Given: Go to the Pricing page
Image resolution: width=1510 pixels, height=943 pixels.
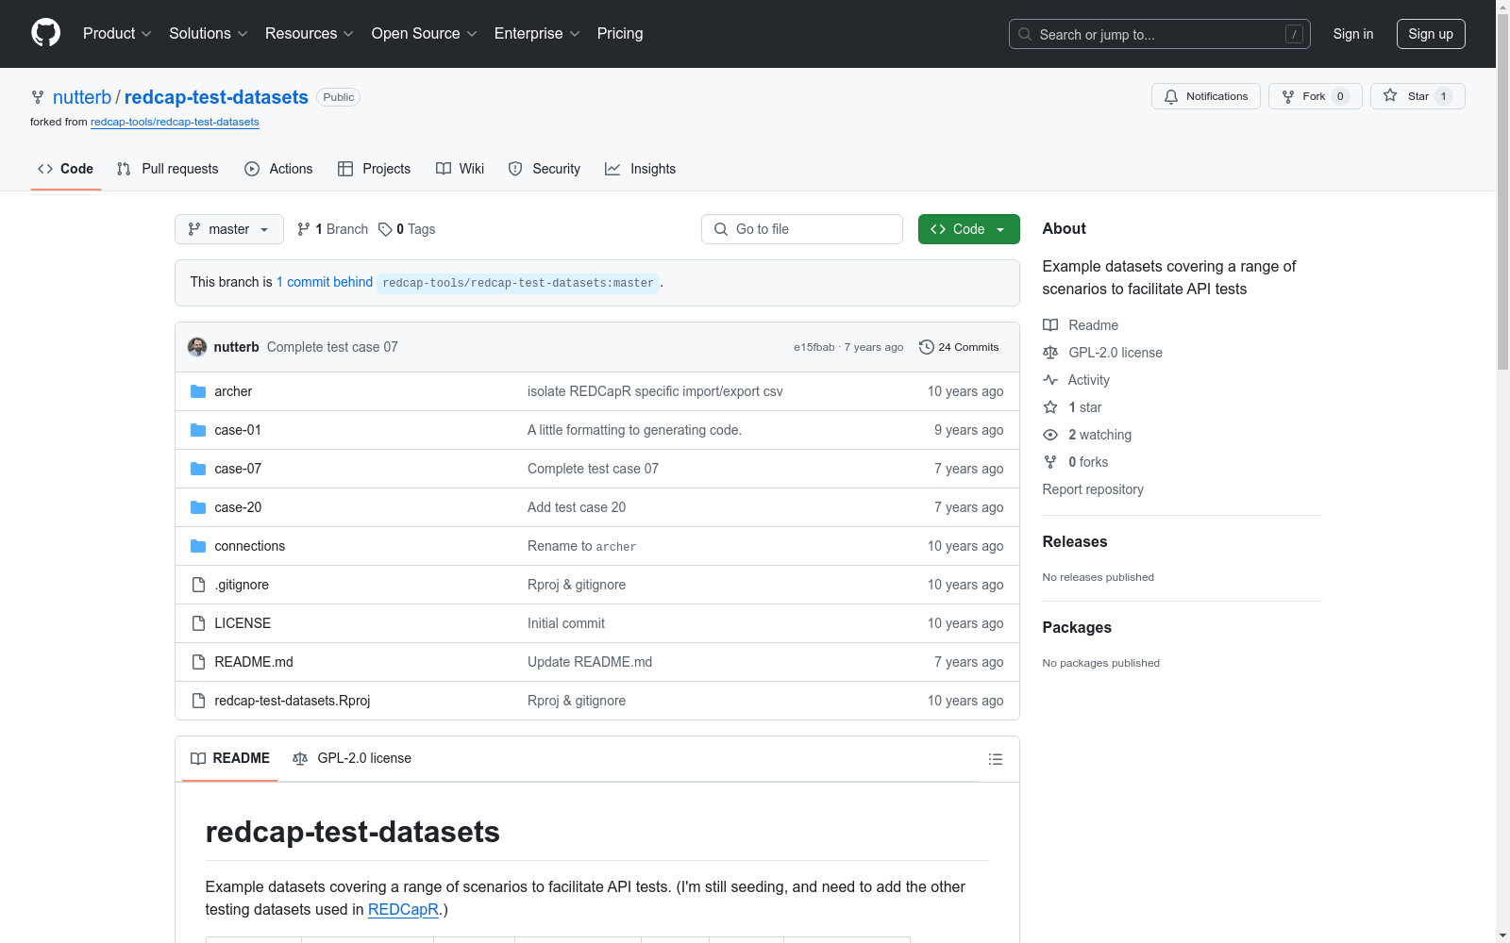Looking at the screenshot, I should tap(620, 33).
